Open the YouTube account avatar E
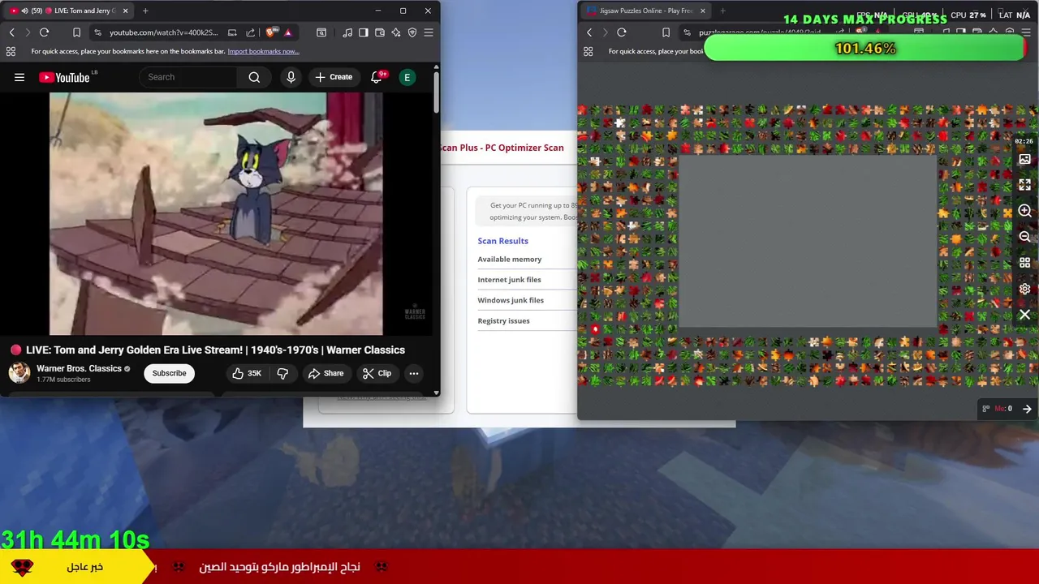This screenshot has width=1039, height=584. point(407,77)
